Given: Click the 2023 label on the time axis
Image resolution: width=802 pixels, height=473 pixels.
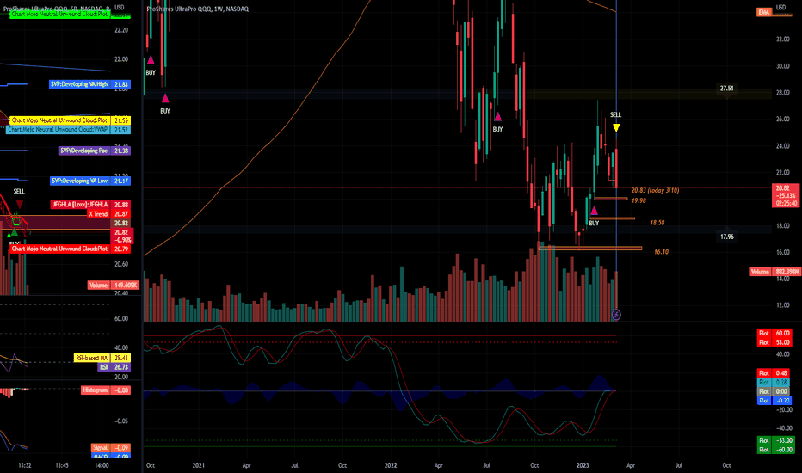Looking at the screenshot, I should pos(583,465).
